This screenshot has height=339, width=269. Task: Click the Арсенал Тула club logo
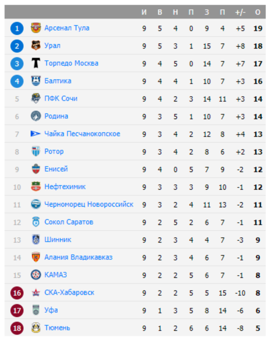(36, 28)
